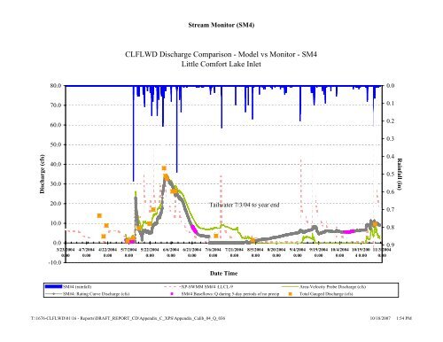Screen dimensions: 443x342
Task: Click the 30.0 discharge axis value
Action: (x=56, y=183)
